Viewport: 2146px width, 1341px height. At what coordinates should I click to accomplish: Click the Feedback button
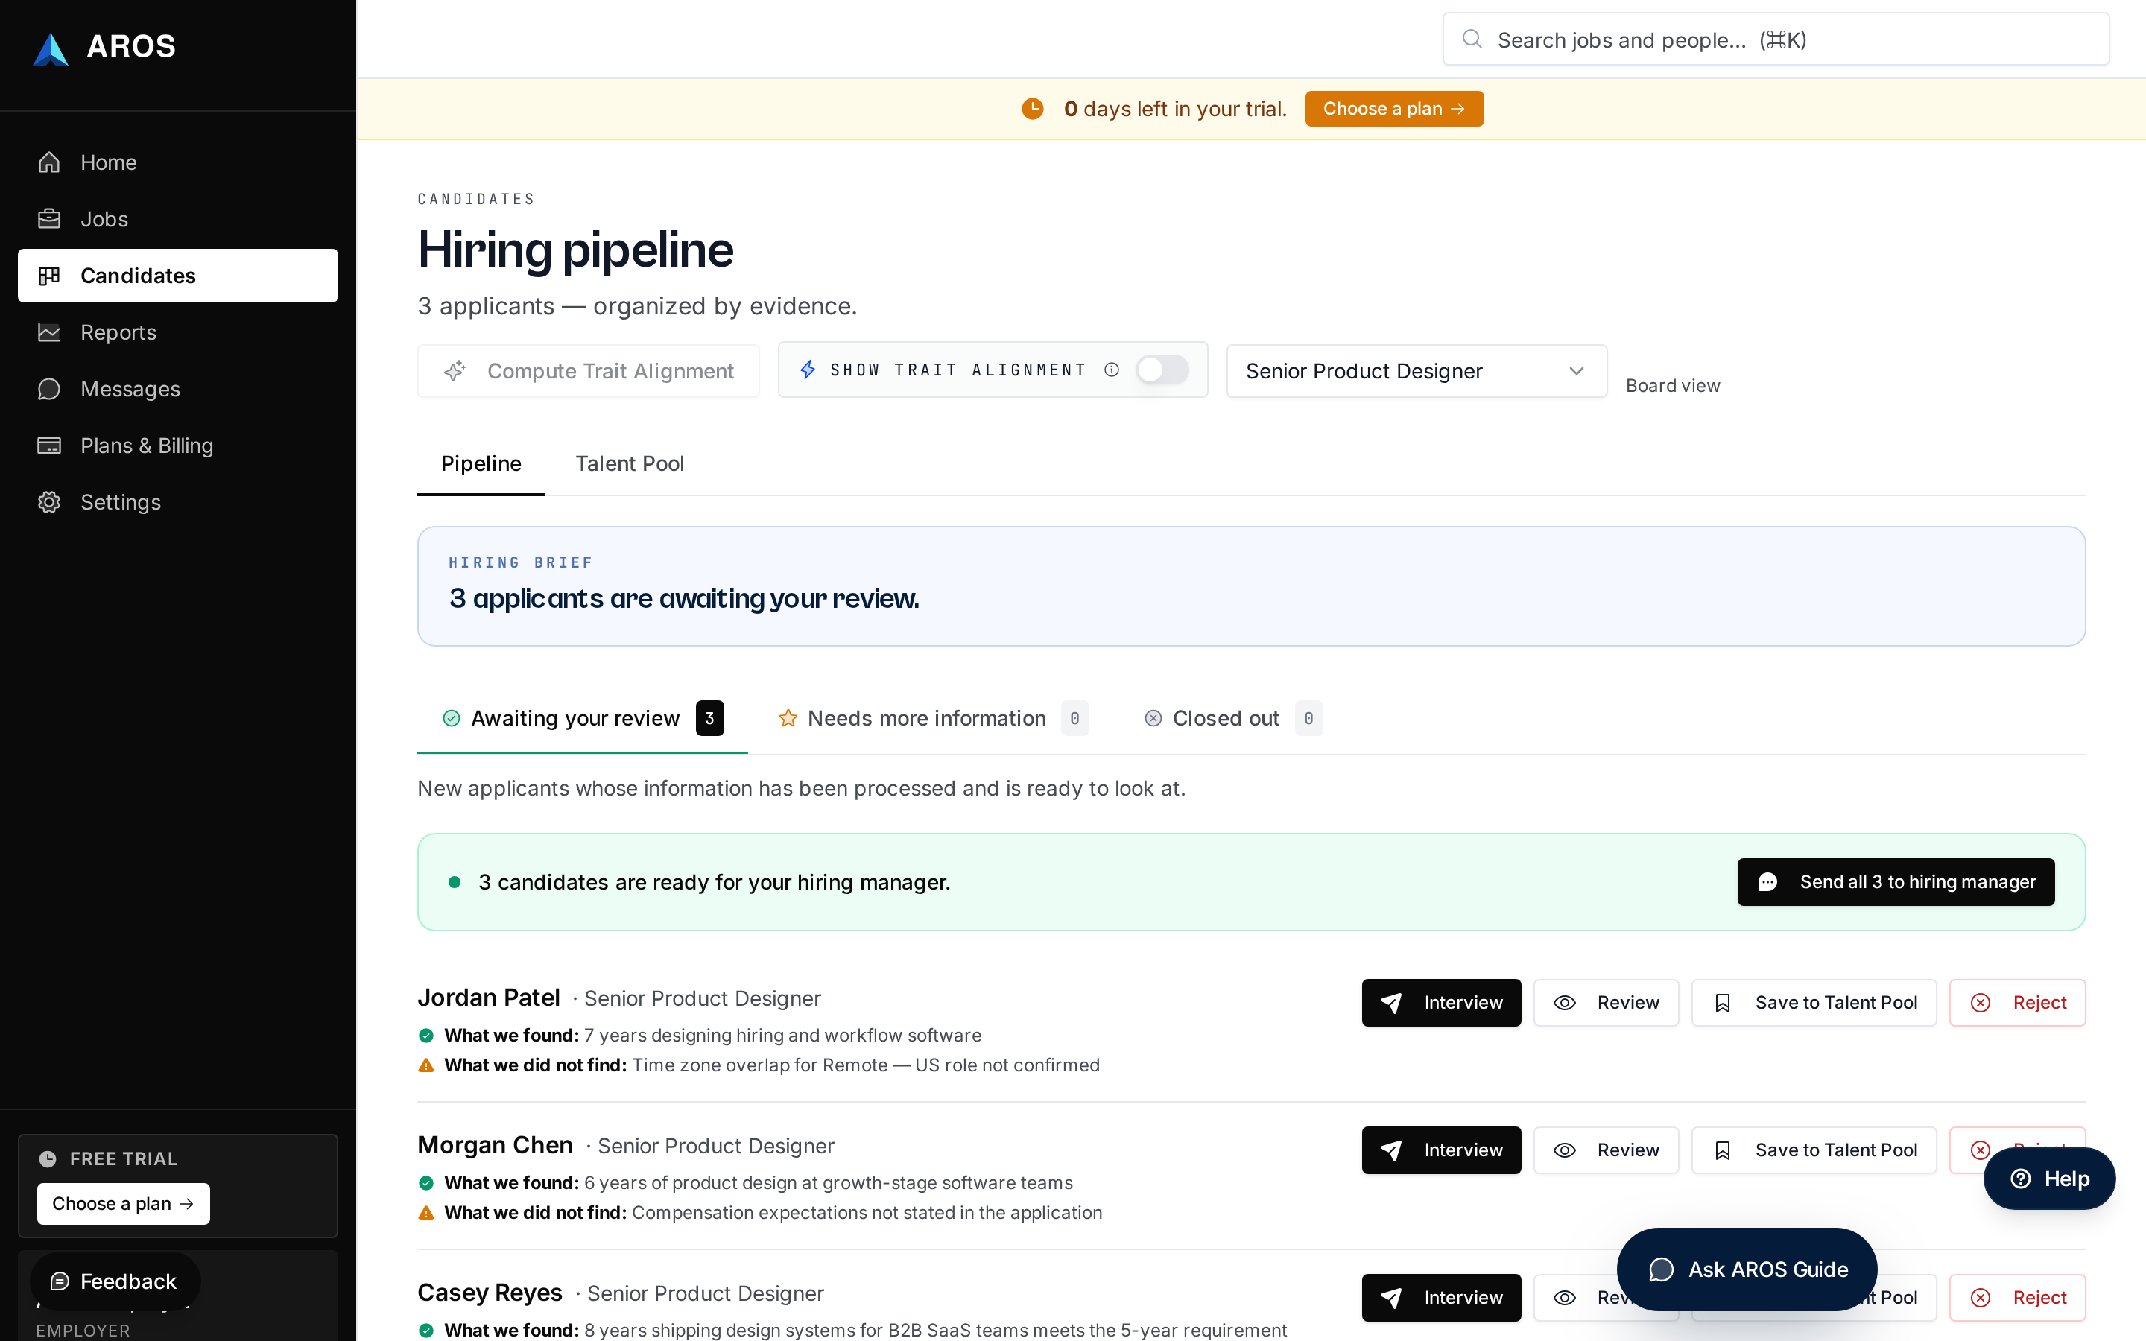115,1281
